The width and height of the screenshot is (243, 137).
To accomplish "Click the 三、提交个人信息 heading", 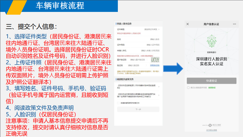I will [x=31, y=27].
